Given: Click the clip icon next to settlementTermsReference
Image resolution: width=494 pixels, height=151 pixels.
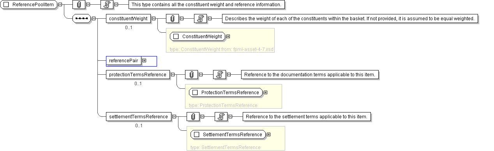Looking at the screenshot, I should click(193, 116).
